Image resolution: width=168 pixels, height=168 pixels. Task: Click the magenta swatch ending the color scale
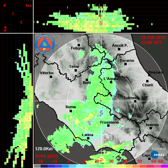tap(164, 166)
